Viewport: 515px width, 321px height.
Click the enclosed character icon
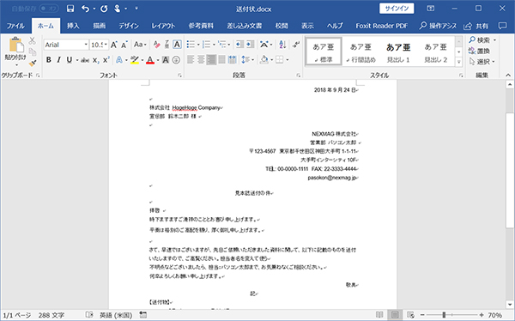(x=176, y=60)
